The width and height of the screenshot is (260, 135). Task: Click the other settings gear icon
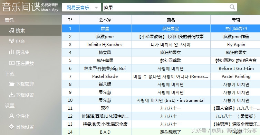coord(11,127)
